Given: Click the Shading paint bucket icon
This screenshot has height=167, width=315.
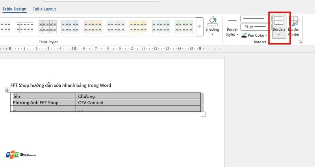Looking at the screenshot, I should coord(212,21).
